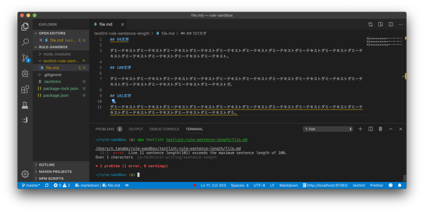
Task: Switch to the TERMINAL tab
Action: pyautogui.click(x=194, y=129)
